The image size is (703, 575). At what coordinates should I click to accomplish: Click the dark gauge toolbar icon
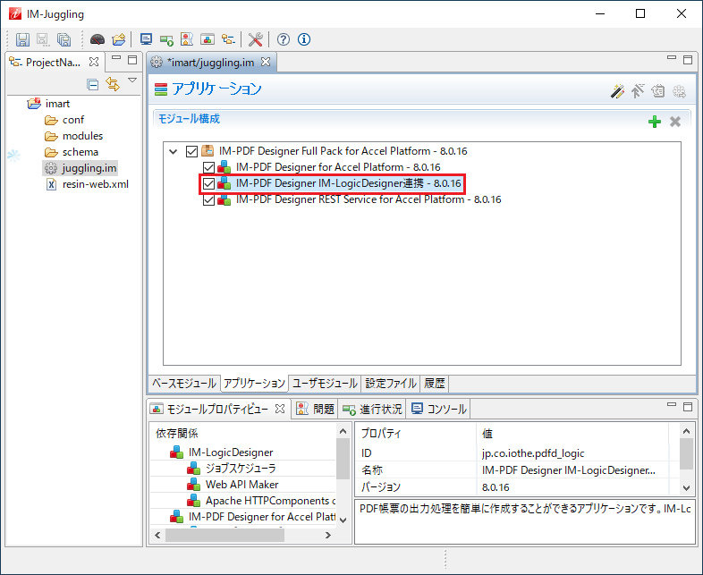pyautogui.click(x=97, y=39)
